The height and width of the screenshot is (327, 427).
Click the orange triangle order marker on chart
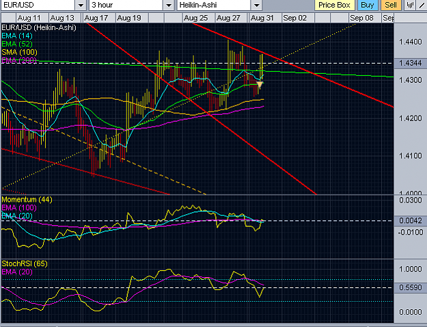click(x=260, y=85)
